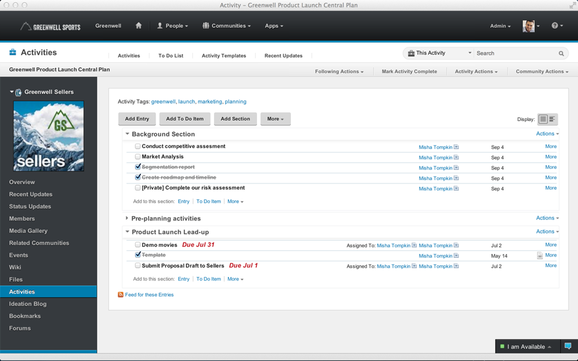Open the More dropdown button next to Add Section
The image size is (578, 361).
(275, 119)
